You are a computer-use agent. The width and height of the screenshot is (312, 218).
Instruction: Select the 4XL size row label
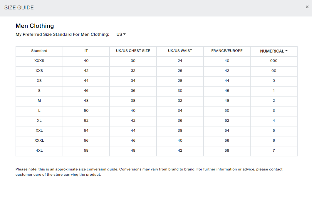(39, 151)
